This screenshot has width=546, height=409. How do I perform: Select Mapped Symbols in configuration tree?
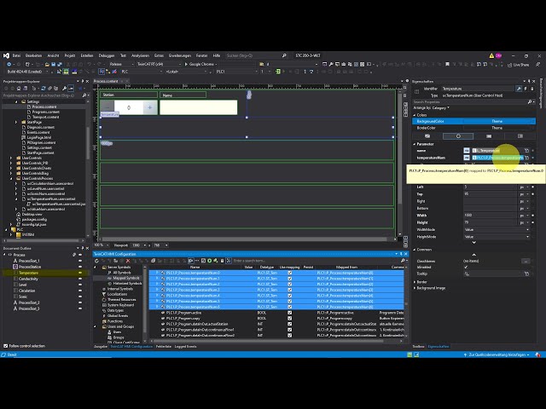coord(126,279)
